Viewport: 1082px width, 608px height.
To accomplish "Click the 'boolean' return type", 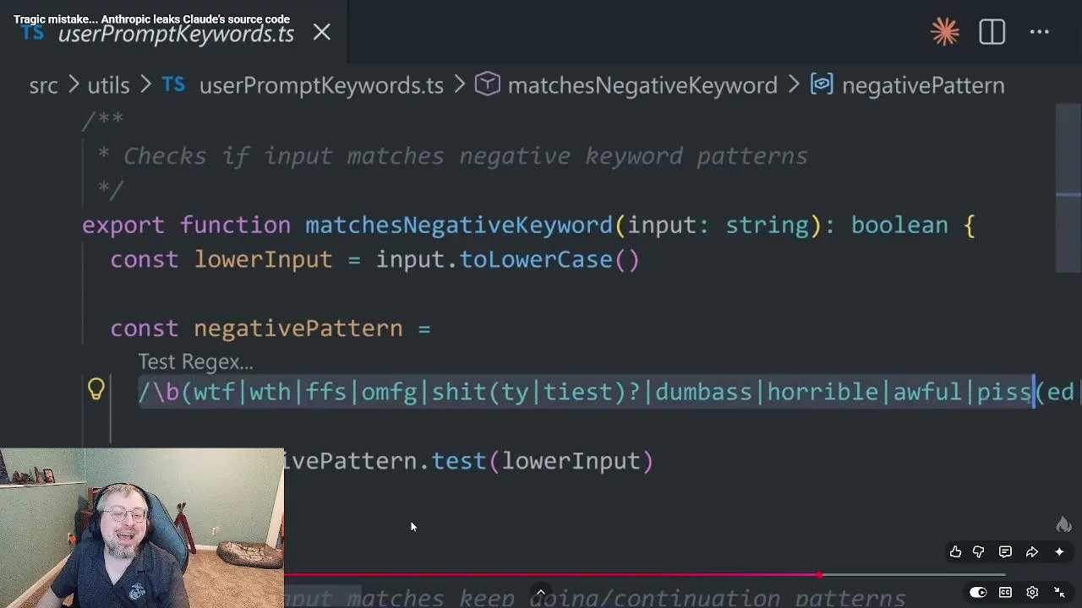I will [x=899, y=225].
